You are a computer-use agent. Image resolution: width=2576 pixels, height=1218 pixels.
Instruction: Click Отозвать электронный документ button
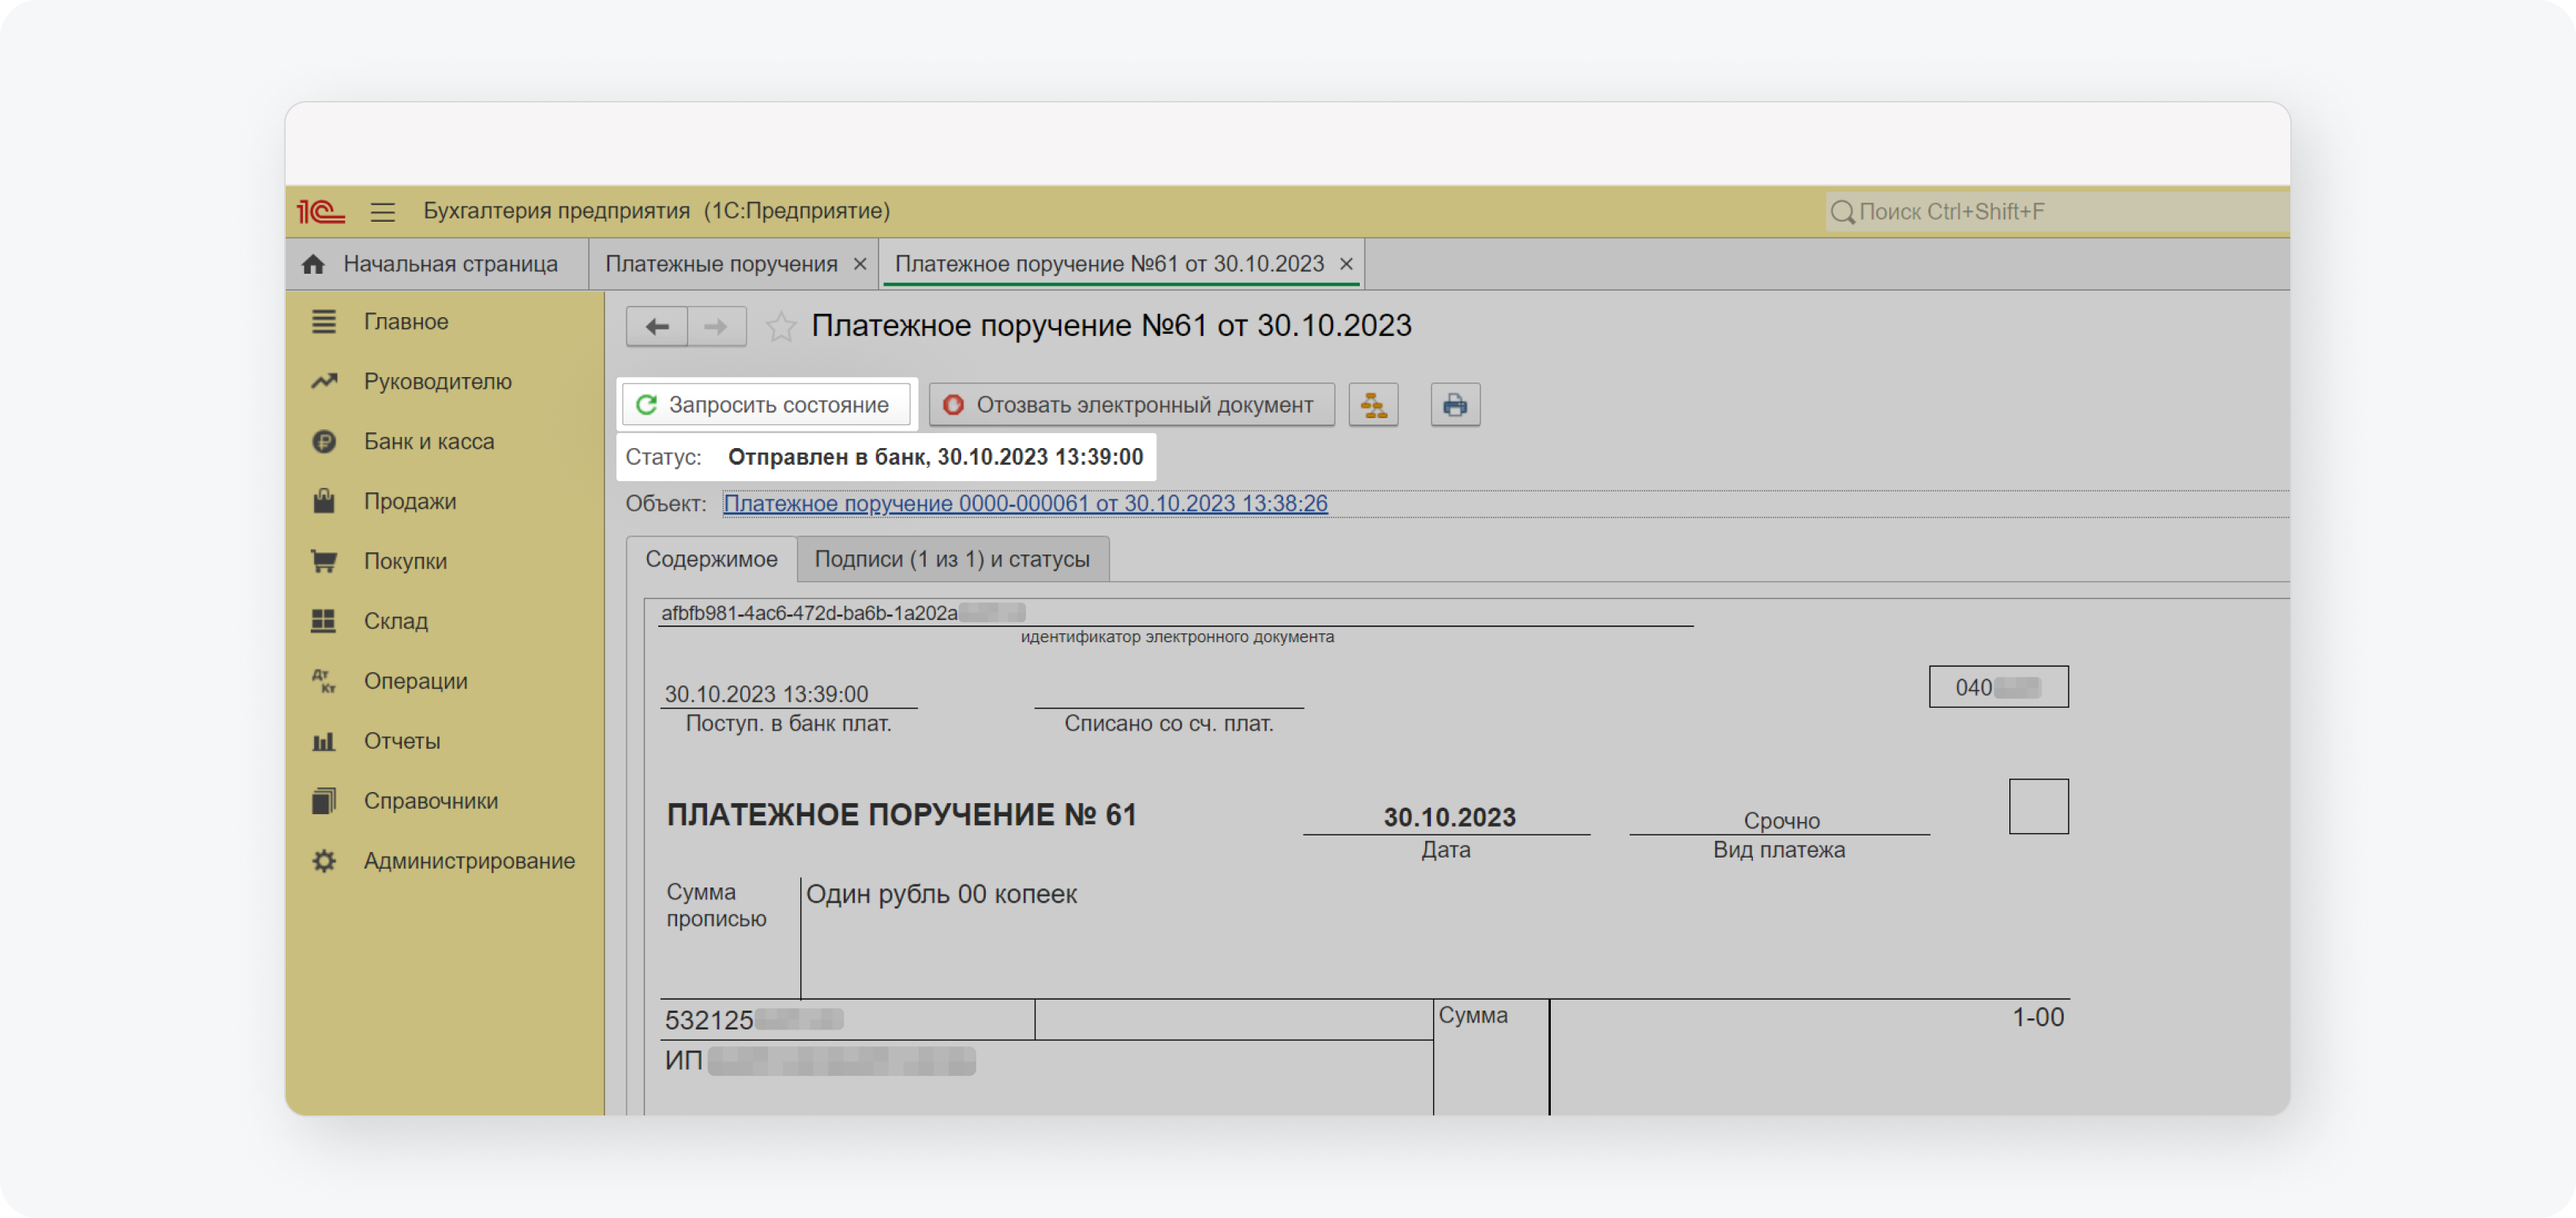coord(1132,405)
